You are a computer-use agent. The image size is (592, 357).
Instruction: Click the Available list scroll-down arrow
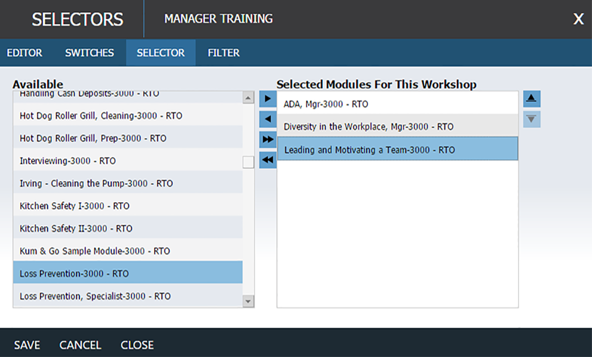tap(248, 301)
